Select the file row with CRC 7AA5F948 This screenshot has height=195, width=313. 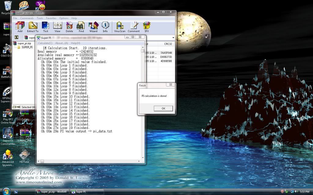(160, 53)
